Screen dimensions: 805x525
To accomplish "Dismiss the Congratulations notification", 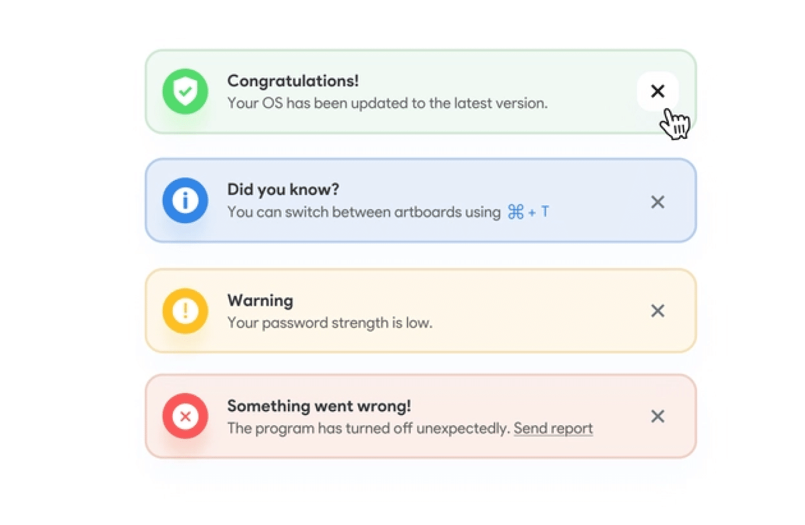I will click(x=658, y=91).
